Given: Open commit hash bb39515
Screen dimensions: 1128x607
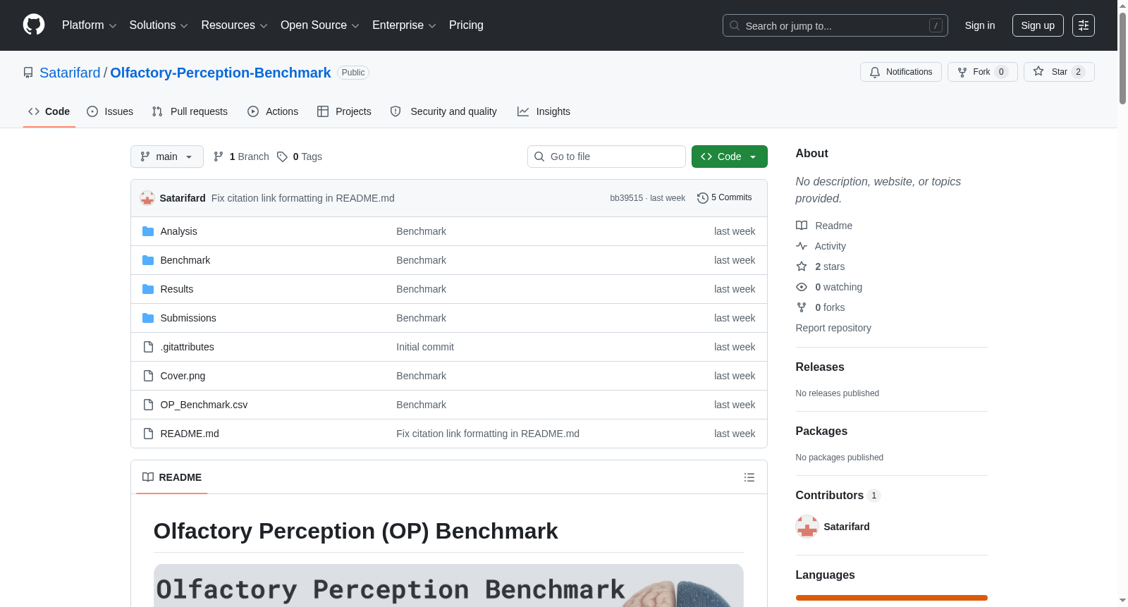Looking at the screenshot, I should [x=627, y=198].
